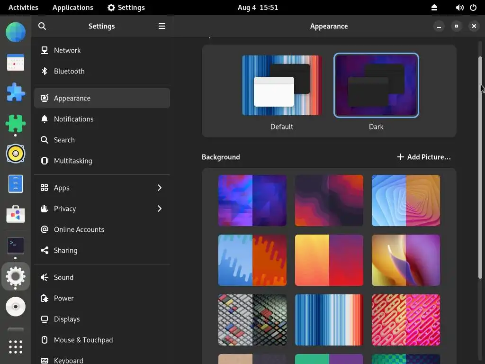Select the Dark style
The image size is (485, 364).
coord(376,85)
